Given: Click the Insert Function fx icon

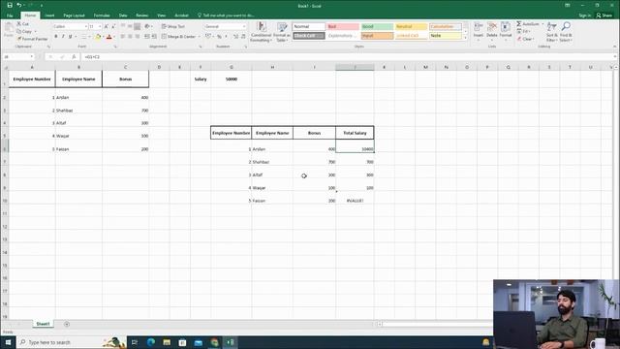Looking at the screenshot, I should 74,57.
